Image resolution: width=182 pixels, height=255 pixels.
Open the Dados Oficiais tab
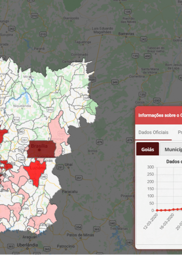pos(153,132)
